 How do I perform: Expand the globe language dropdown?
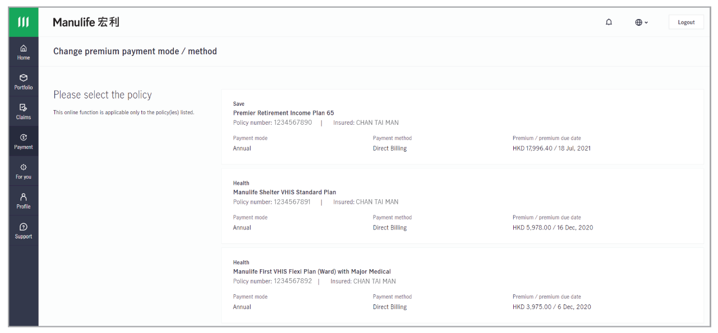[641, 22]
